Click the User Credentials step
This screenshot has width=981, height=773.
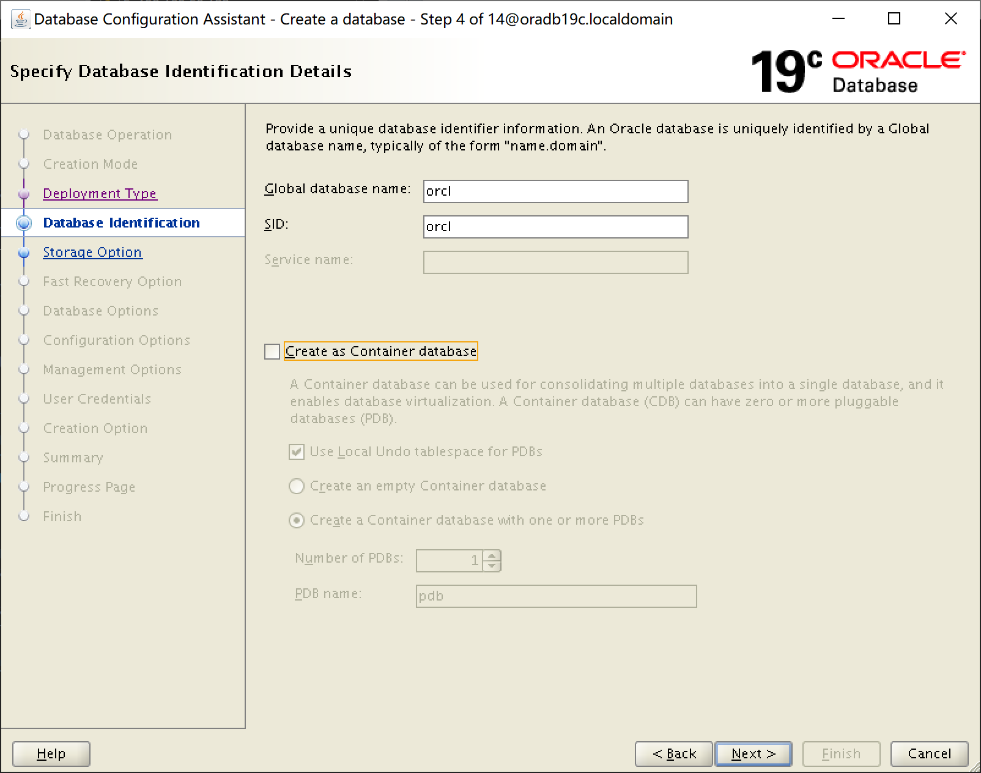pos(97,399)
